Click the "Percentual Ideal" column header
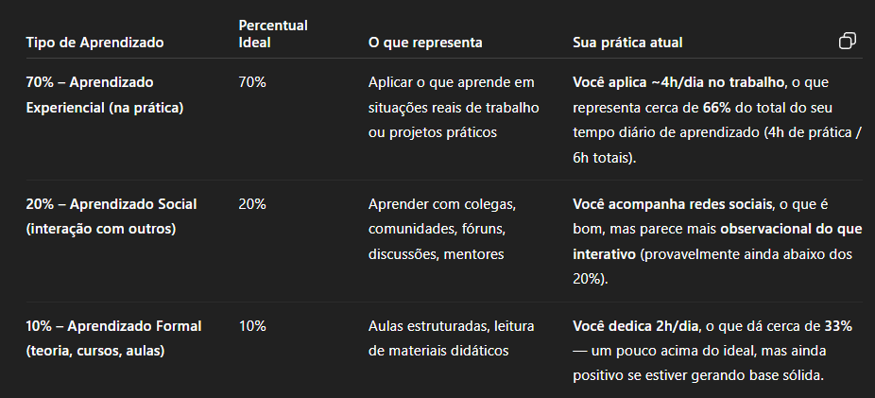 (x=273, y=34)
